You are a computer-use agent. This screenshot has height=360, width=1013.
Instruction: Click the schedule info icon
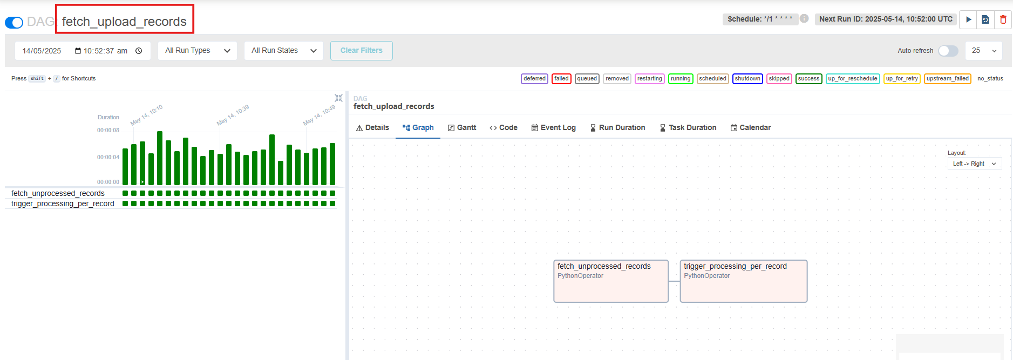(x=804, y=18)
